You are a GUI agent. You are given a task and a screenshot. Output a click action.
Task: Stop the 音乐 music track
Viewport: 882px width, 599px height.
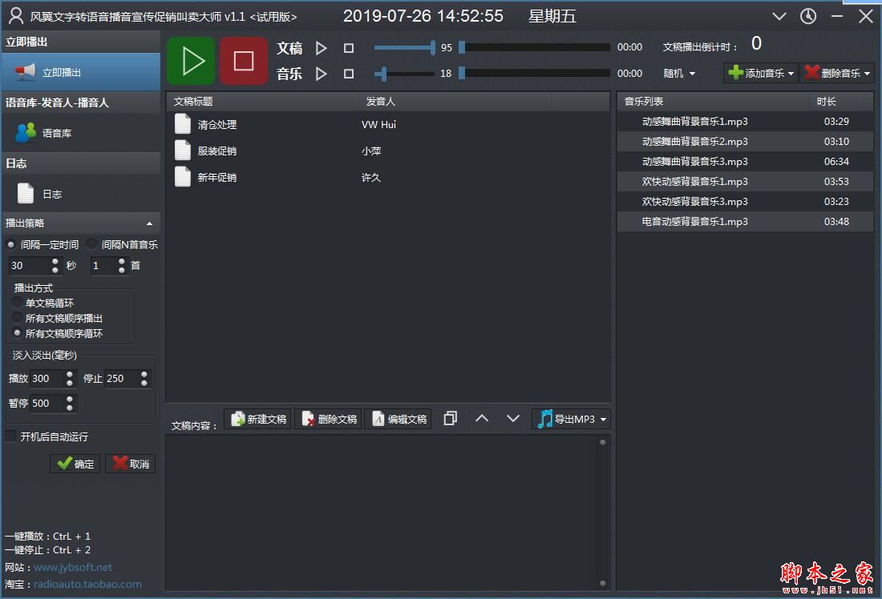click(349, 74)
